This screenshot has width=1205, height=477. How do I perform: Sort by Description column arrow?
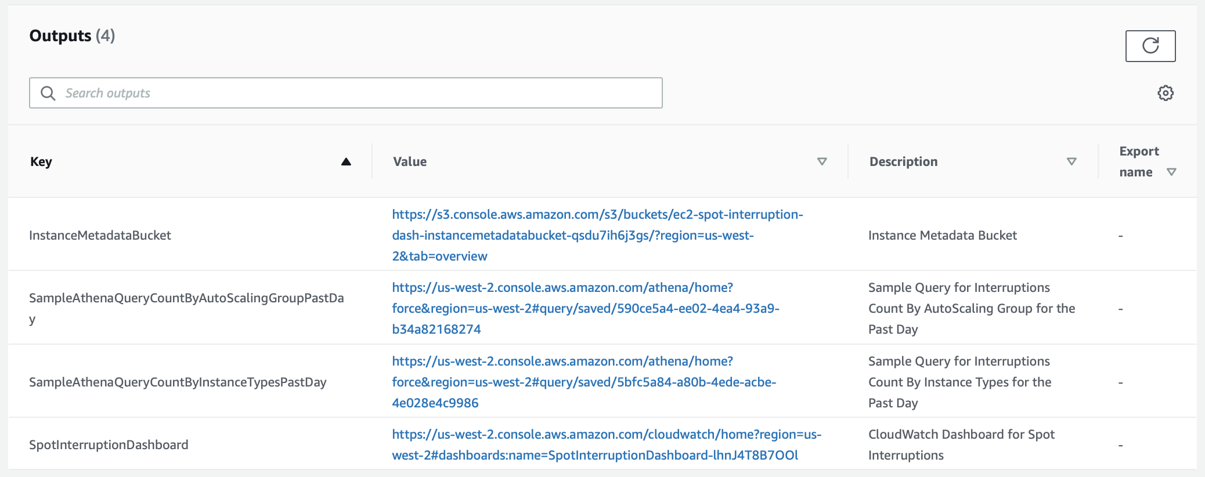[x=1071, y=161]
